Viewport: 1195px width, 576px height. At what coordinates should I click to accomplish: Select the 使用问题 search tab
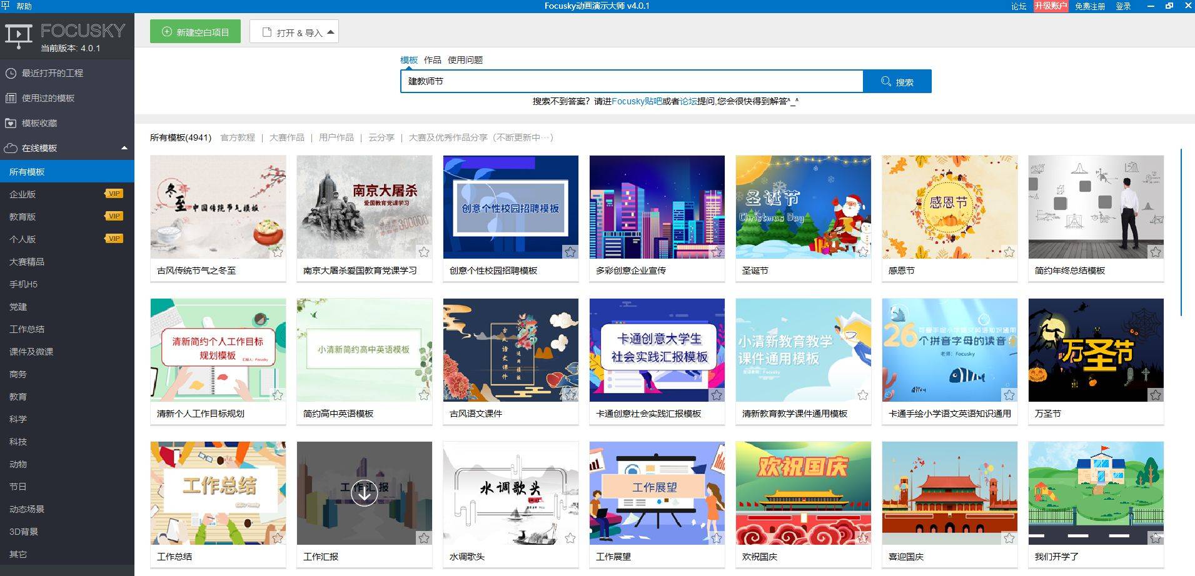point(465,60)
